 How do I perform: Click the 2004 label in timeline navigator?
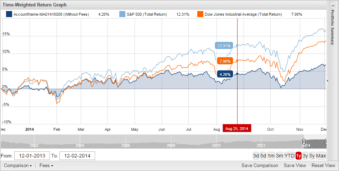click(x=80, y=145)
